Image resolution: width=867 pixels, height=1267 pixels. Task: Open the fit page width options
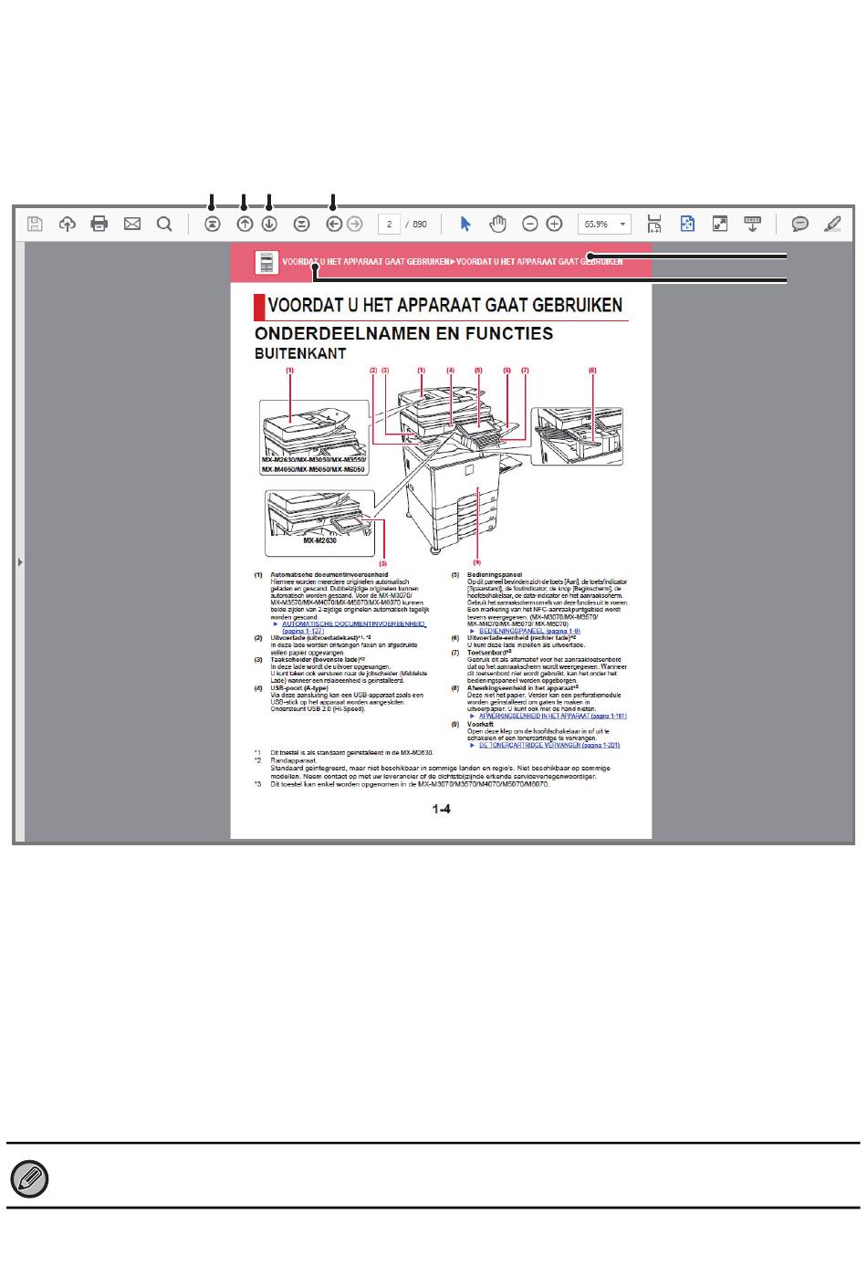[654, 224]
